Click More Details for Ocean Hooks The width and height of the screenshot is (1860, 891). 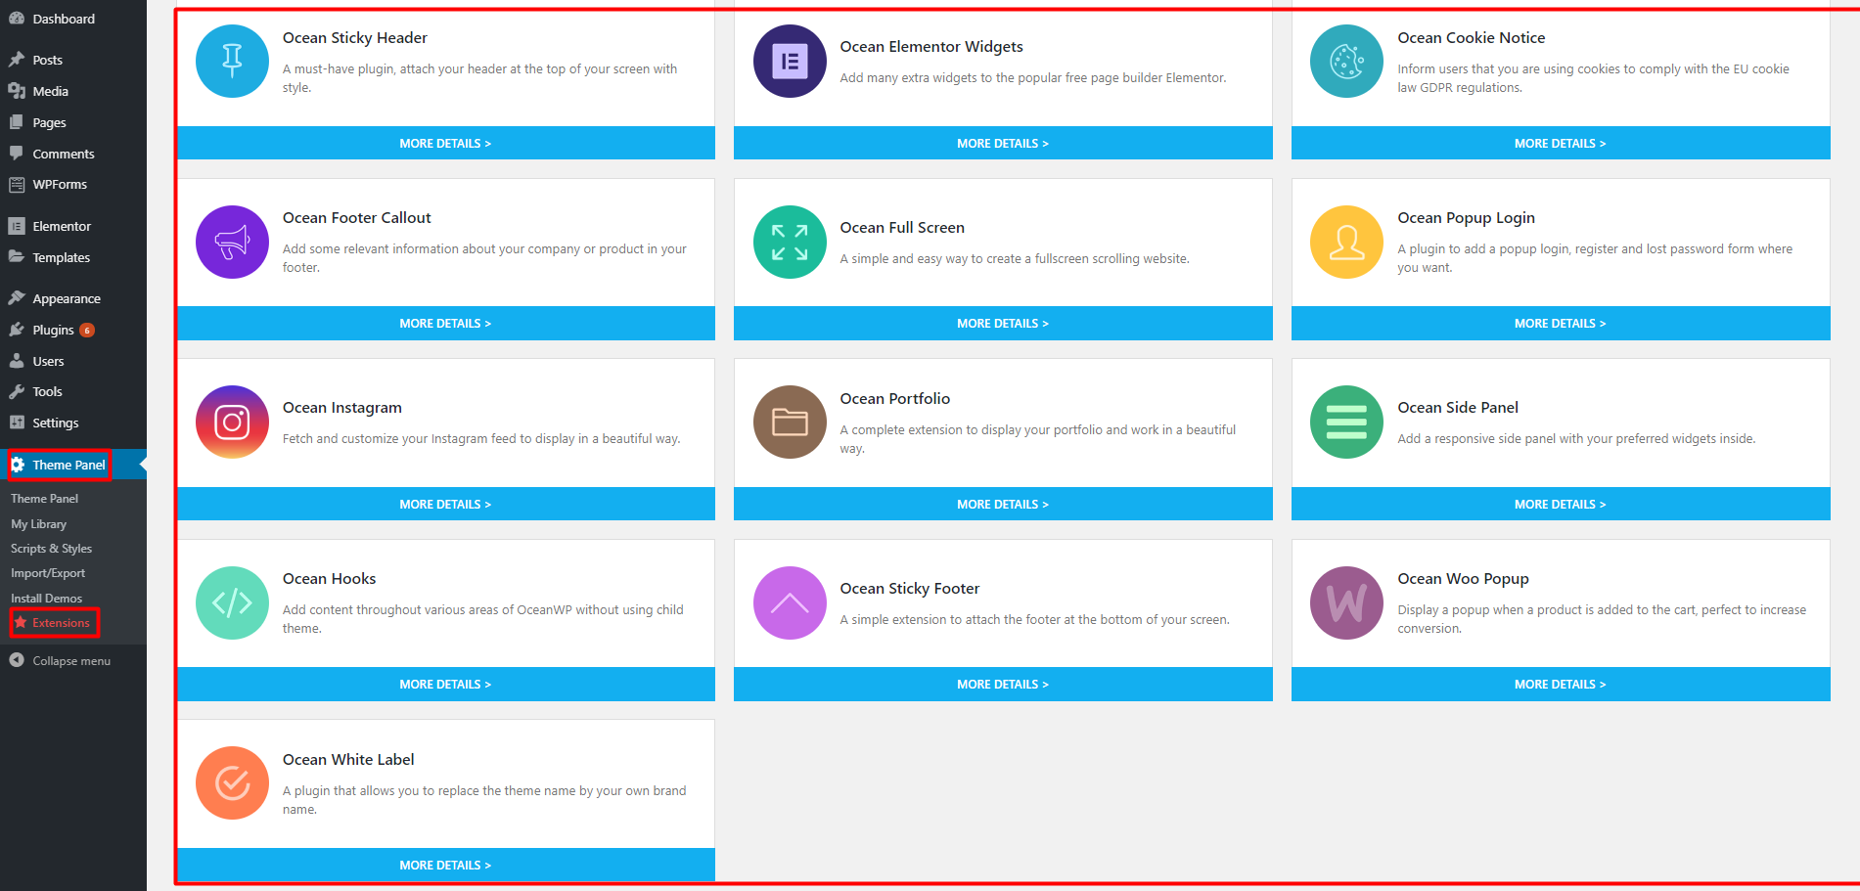446,684
